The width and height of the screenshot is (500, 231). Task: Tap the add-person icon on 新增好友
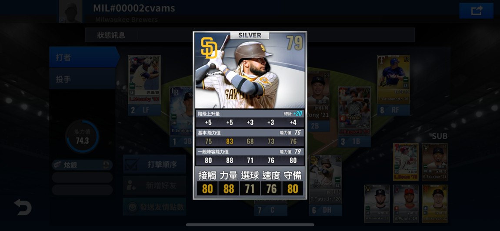(131, 185)
